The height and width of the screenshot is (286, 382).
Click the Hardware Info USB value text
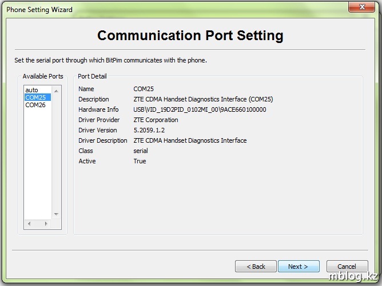[200, 109]
